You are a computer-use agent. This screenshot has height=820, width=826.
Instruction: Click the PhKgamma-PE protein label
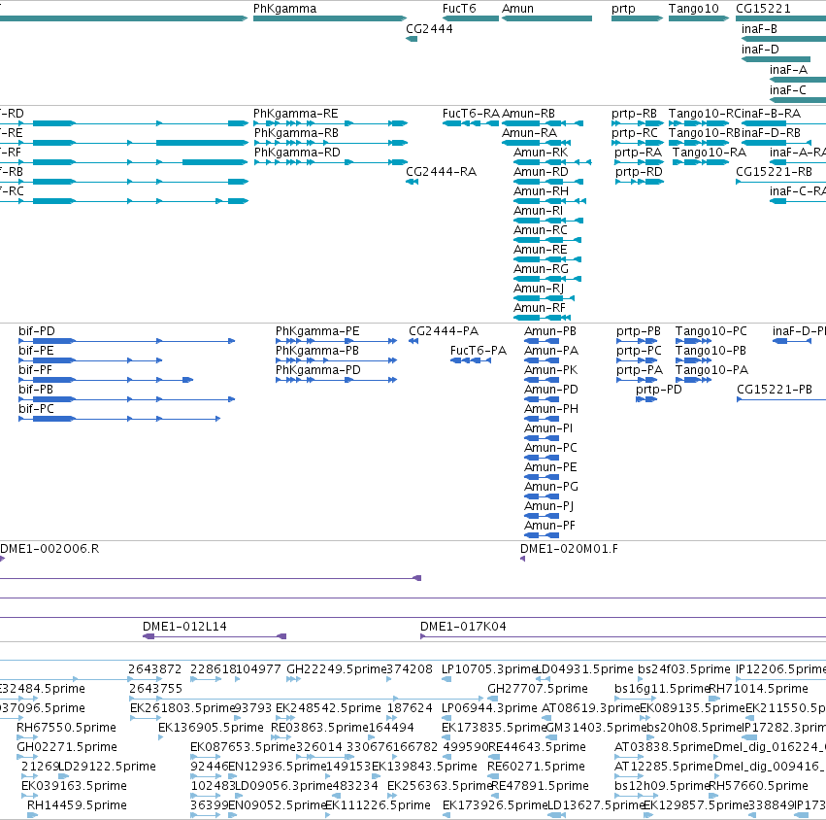coord(317,331)
